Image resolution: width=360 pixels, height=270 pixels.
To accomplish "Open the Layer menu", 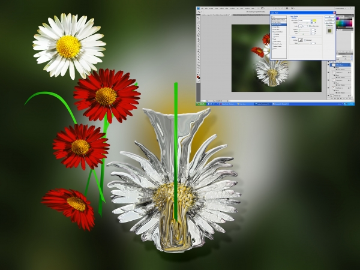I will [x=217, y=8].
